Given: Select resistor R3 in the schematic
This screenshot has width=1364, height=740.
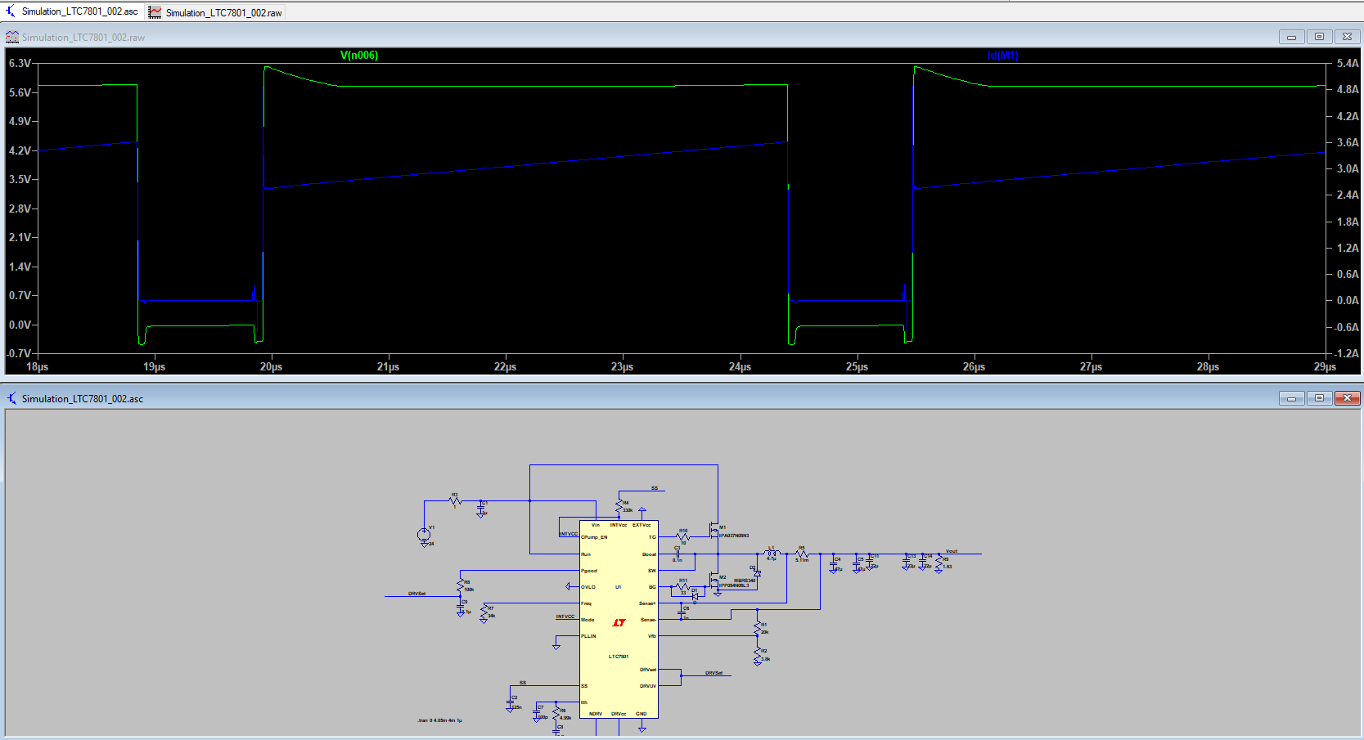Looking at the screenshot, I should point(455,500).
